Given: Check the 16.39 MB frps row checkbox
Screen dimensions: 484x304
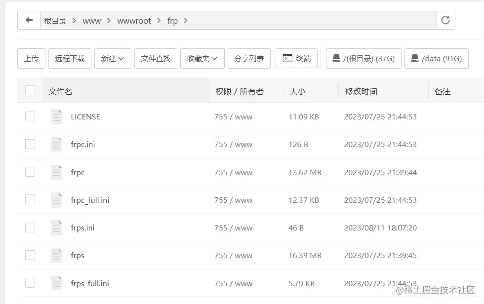Looking at the screenshot, I should 30,255.
